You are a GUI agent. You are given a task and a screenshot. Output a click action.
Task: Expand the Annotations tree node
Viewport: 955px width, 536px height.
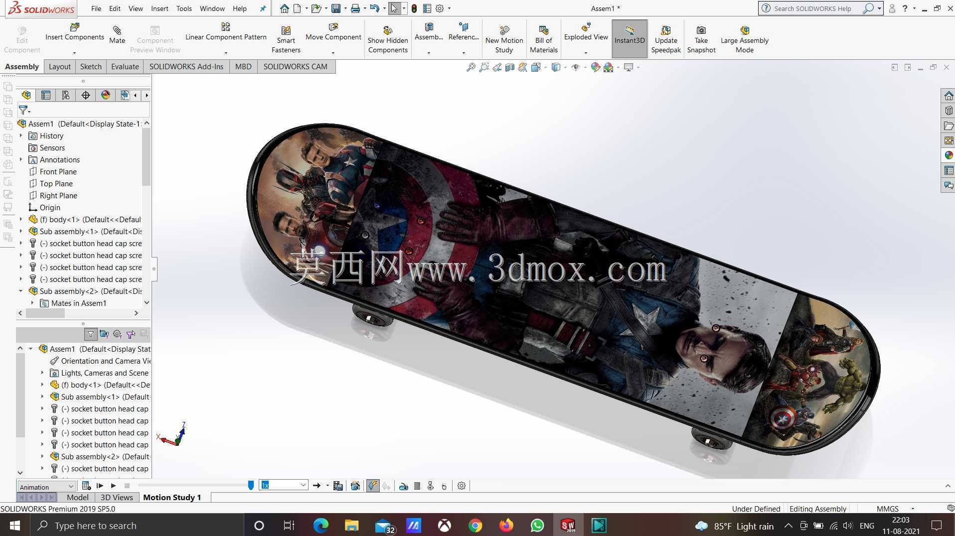(x=21, y=159)
